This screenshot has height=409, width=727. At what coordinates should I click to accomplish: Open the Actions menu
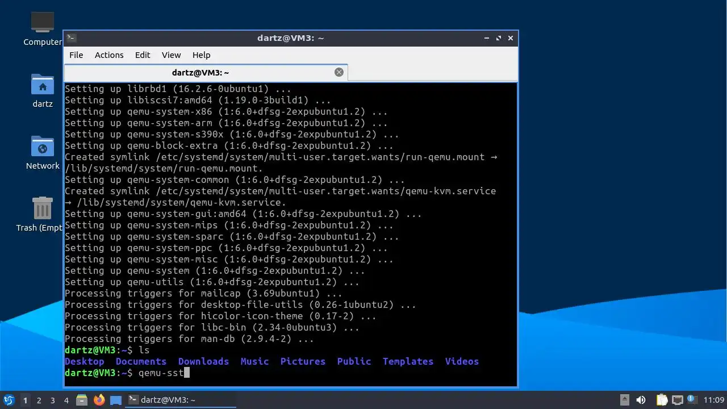coord(109,55)
